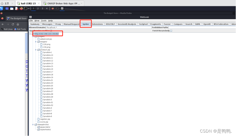The image size is (236, 136).
Task: Click the Allowed Domains input field
Action: tap(99, 27)
